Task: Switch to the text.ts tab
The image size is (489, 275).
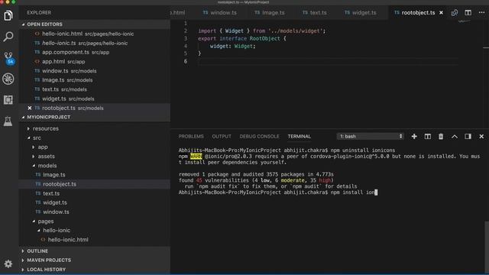Action: (315, 13)
